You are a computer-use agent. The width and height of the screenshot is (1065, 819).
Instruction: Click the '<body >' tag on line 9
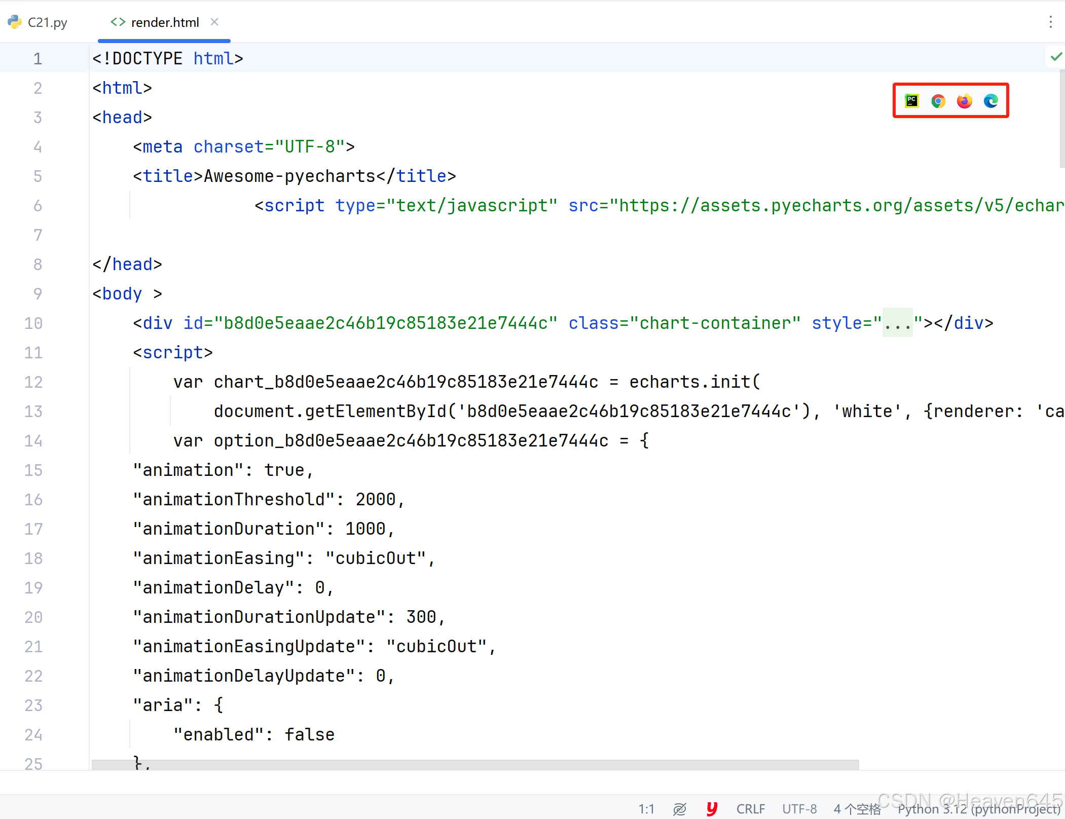click(x=127, y=293)
